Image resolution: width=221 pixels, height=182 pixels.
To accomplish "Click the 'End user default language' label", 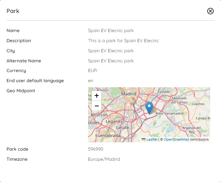I will [x=35, y=81].
